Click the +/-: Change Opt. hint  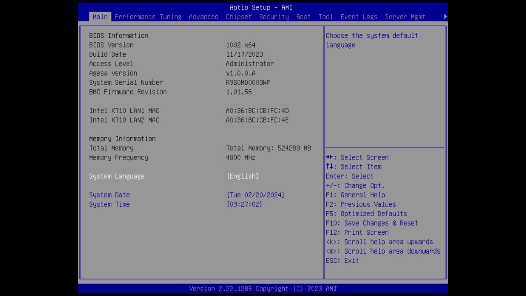pyautogui.click(x=355, y=185)
